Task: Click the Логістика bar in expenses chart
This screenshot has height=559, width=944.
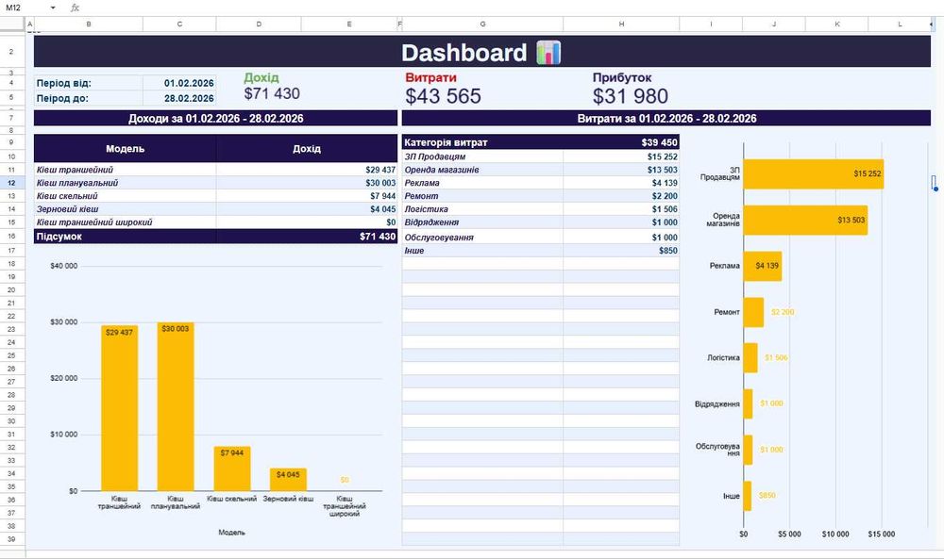Action: tap(750, 357)
